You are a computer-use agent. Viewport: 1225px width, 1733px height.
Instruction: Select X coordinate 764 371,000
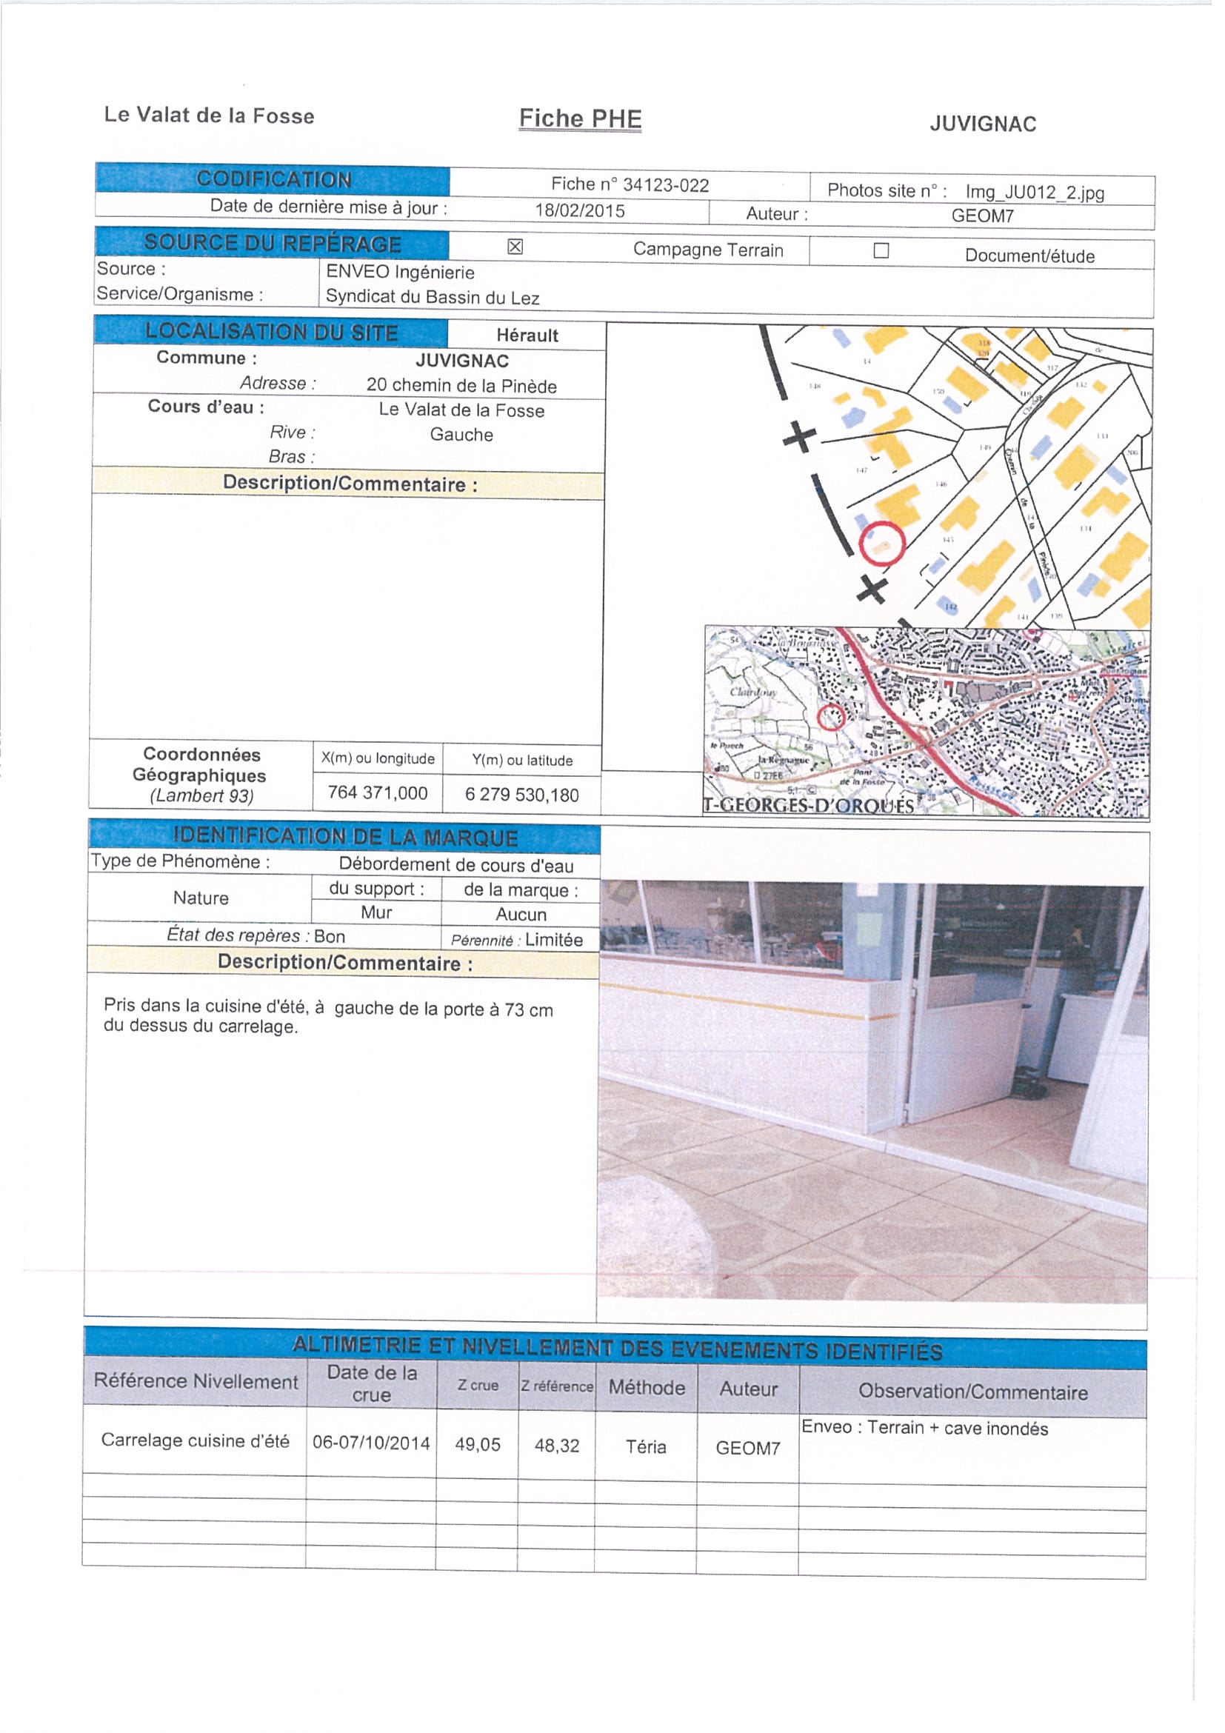tap(378, 793)
